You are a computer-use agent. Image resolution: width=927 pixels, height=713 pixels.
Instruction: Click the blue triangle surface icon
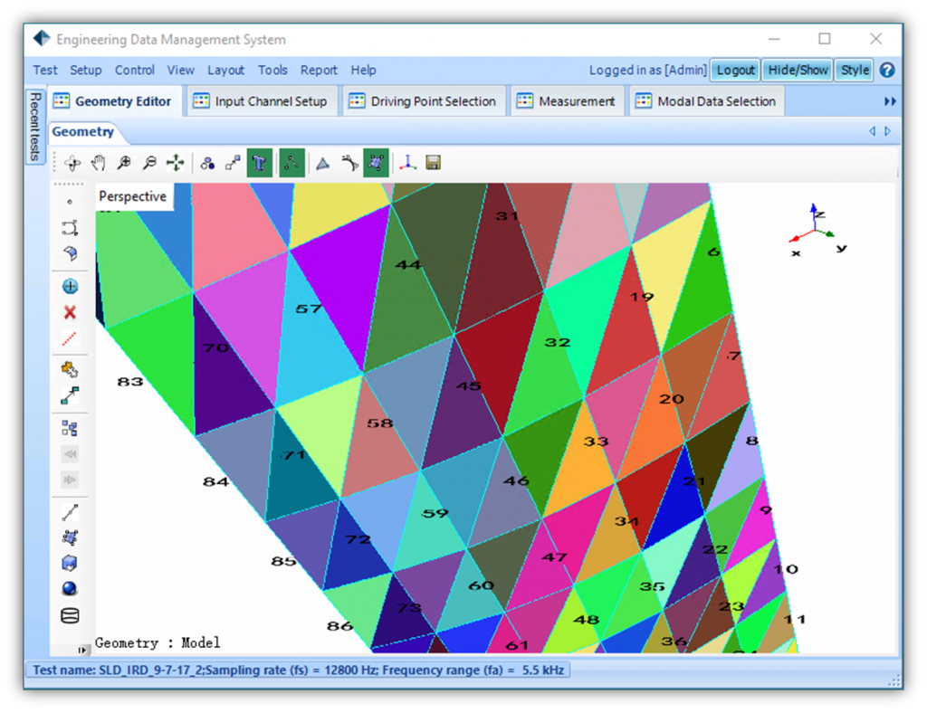pos(323,163)
